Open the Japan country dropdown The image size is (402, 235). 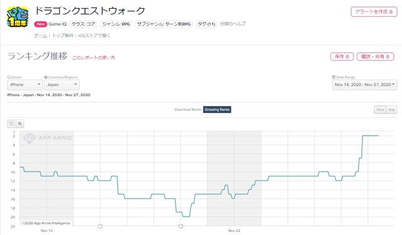pyautogui.click(x=62, y=85)
